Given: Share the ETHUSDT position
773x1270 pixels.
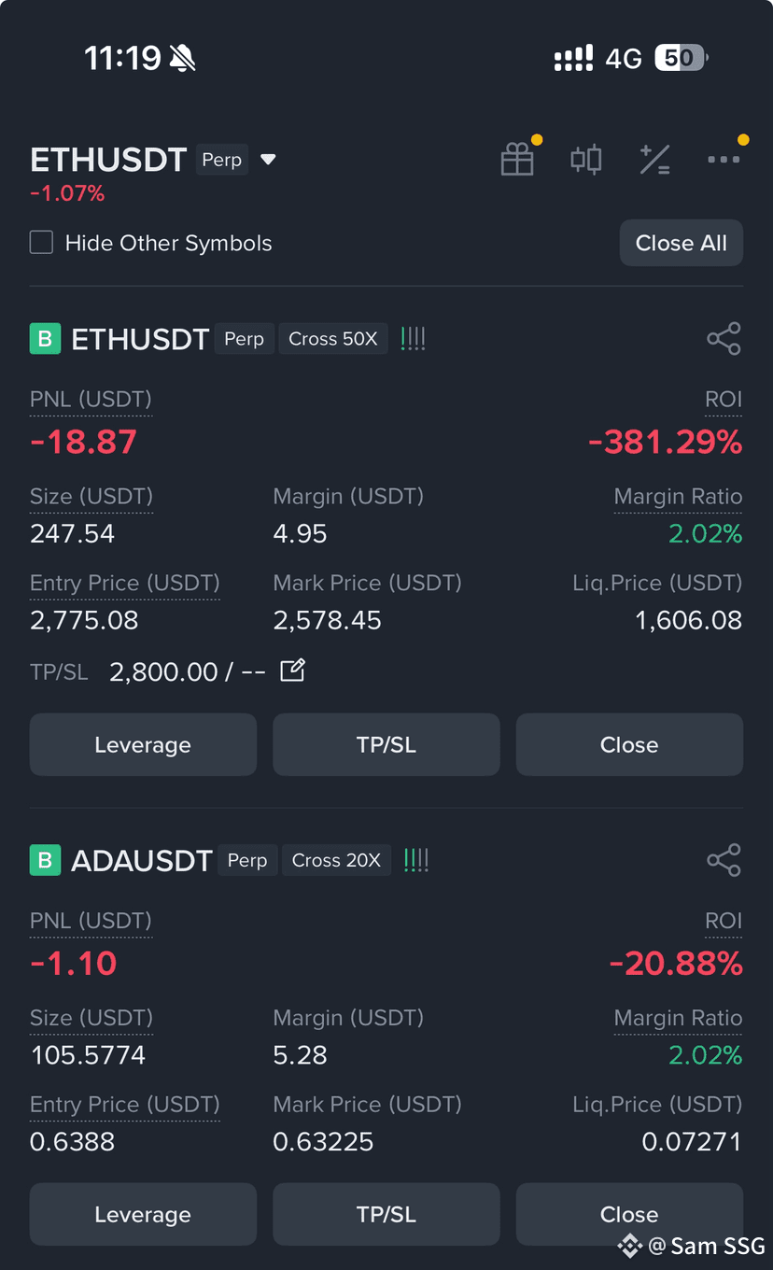Looking at the screenshot, I should (x=724, y=338).
